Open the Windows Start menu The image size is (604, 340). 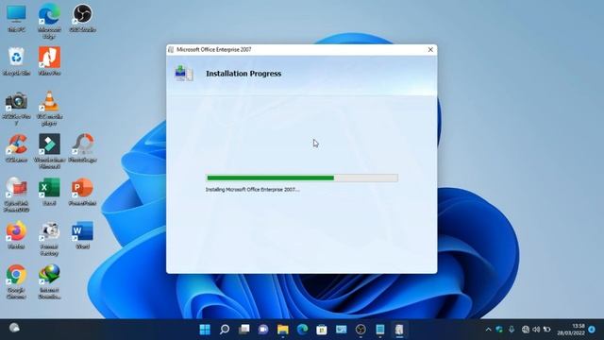[x=205, y=330]
